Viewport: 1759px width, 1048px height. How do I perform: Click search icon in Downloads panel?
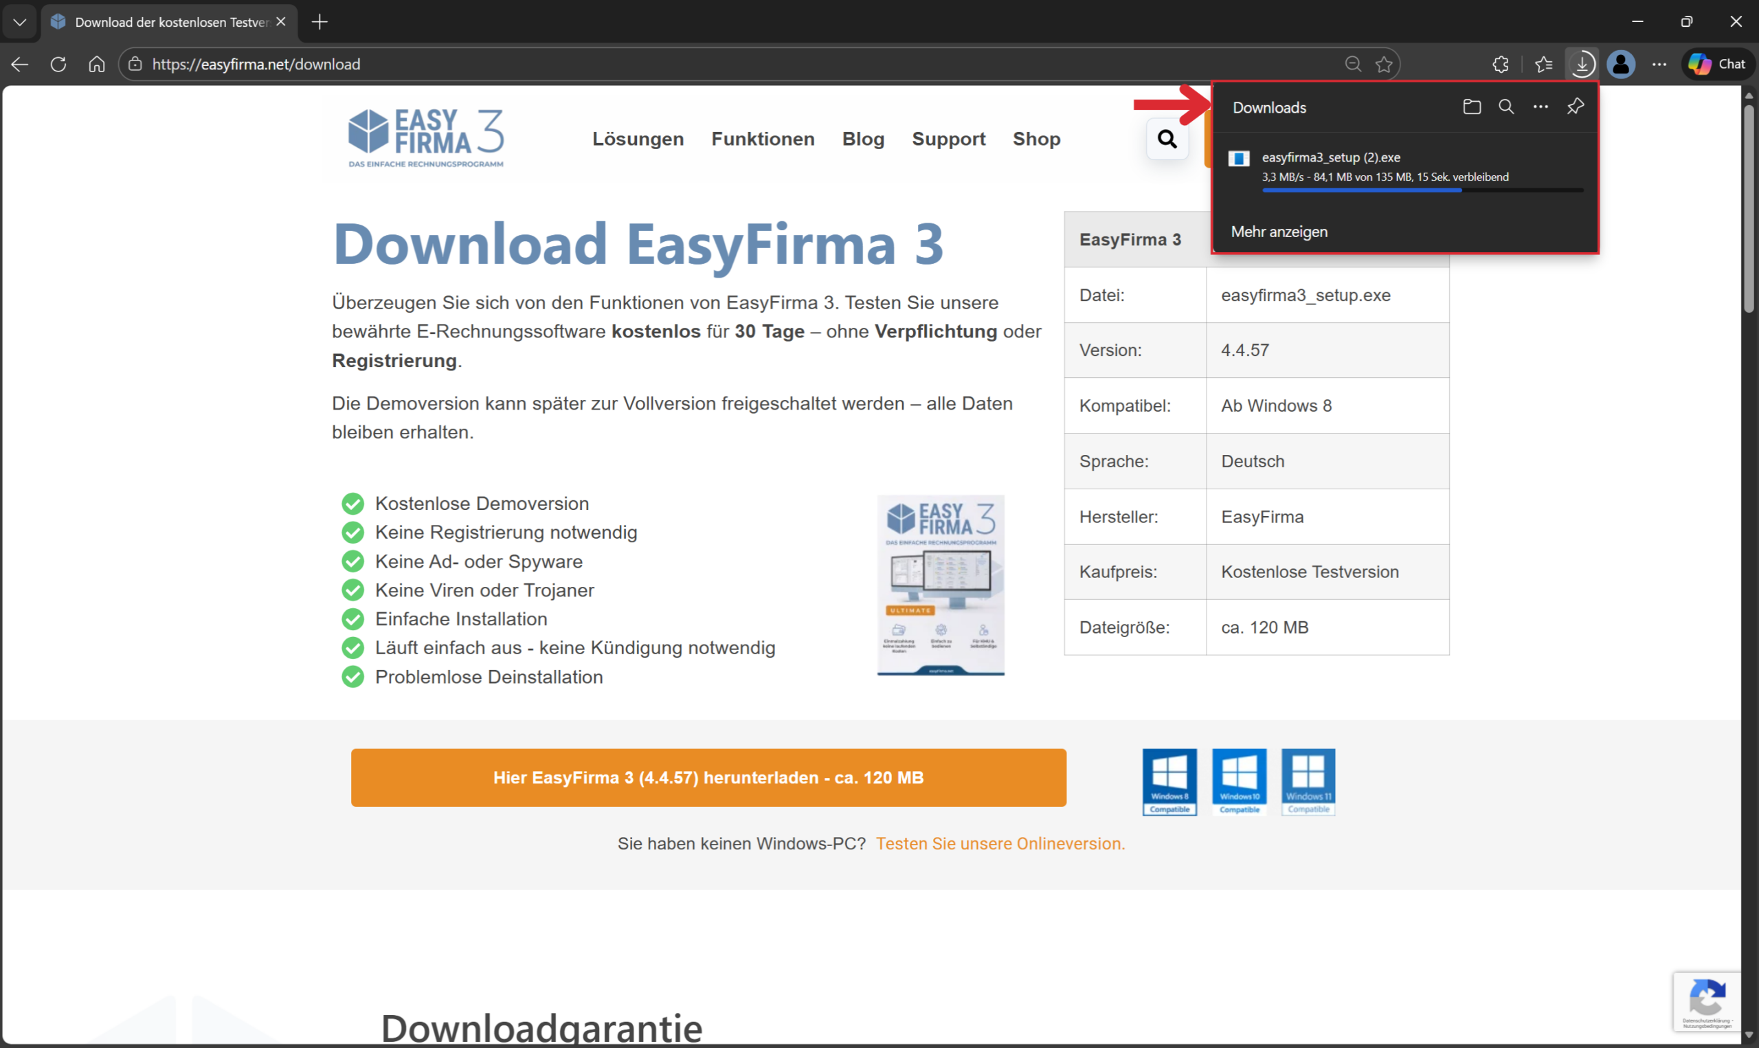[1506, 107]
